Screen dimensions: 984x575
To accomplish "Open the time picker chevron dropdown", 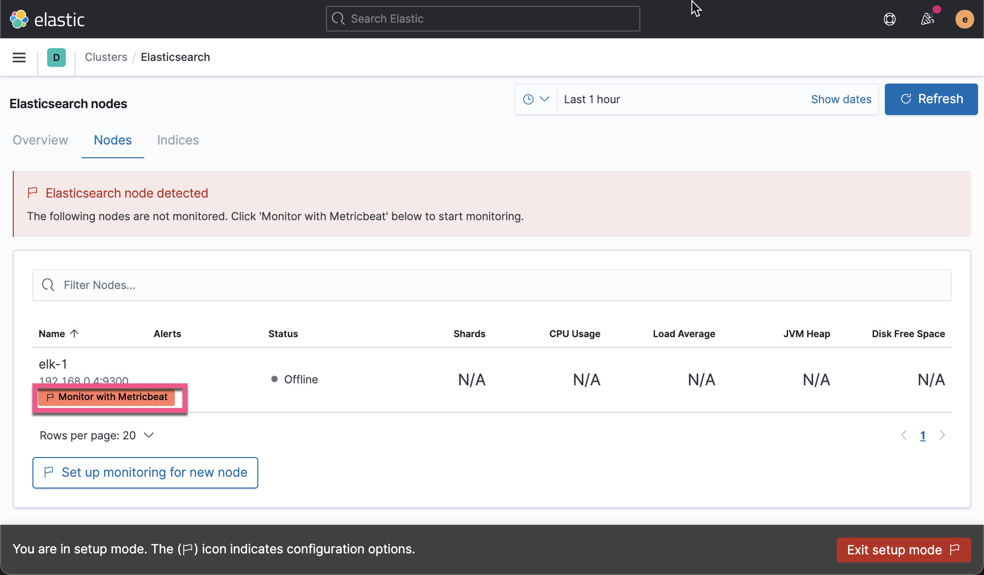I will click(x=545, y=99).
